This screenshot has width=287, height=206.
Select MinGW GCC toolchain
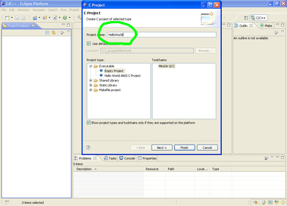pos(167,66)
